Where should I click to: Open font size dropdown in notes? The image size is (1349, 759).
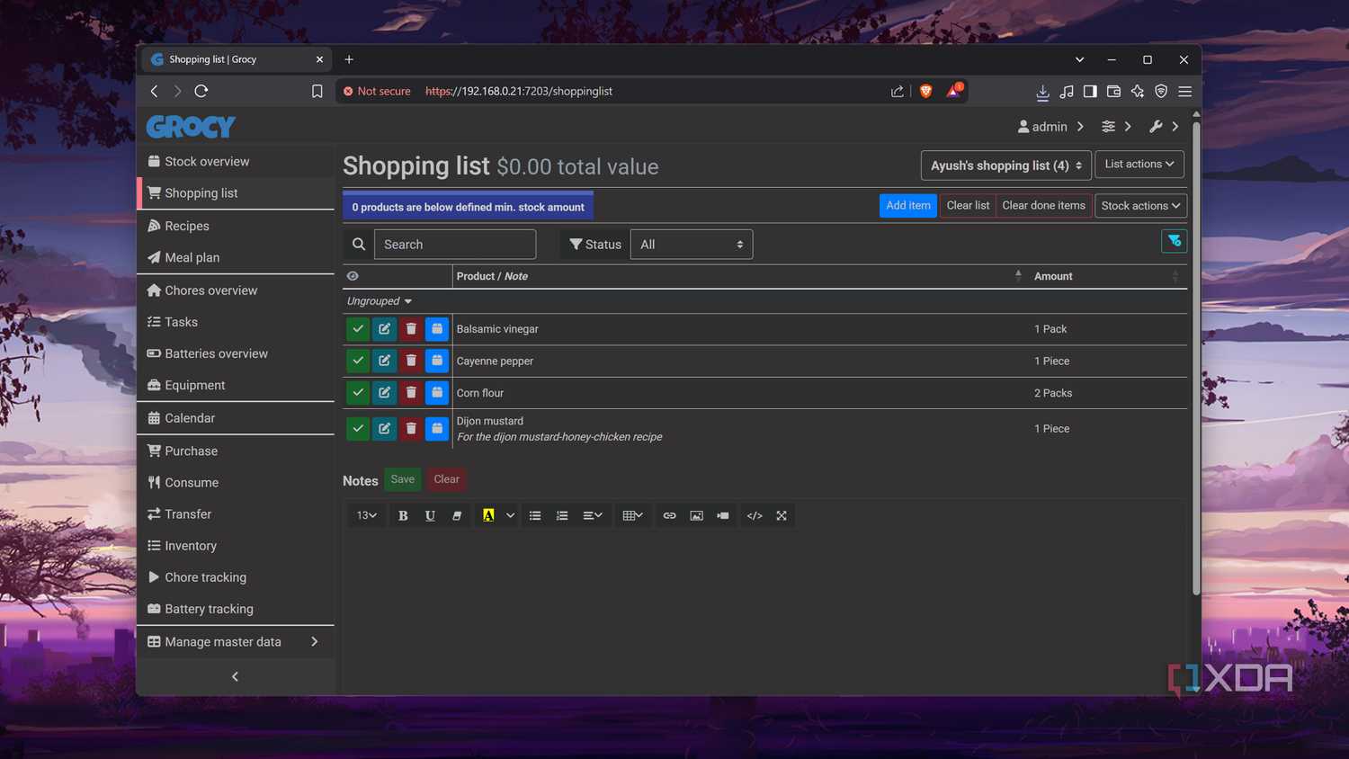[367, 515]
